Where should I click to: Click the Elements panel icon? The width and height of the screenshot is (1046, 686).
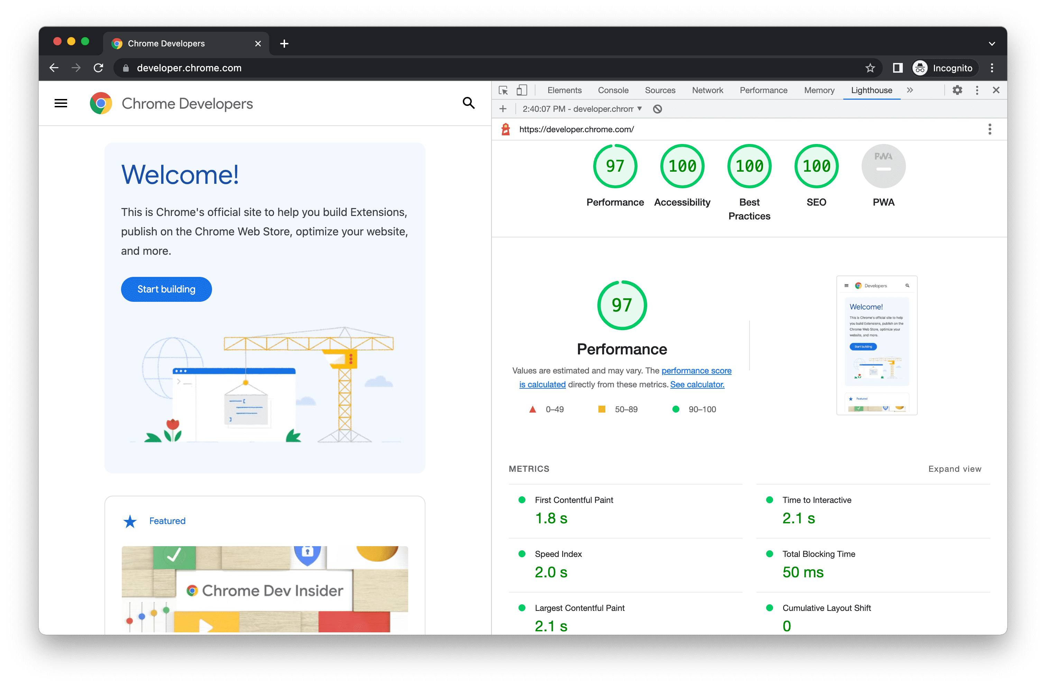[565, 90]
